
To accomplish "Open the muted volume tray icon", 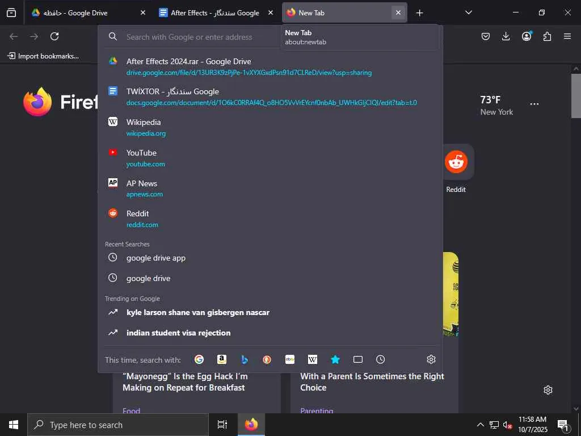I will (507, 425).
